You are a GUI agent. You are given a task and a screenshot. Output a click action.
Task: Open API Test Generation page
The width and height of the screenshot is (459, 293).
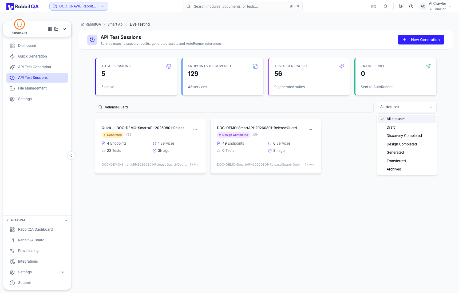click(x=37, y=67)
